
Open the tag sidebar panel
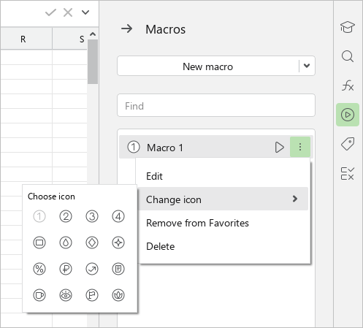[x=348, y=144]
